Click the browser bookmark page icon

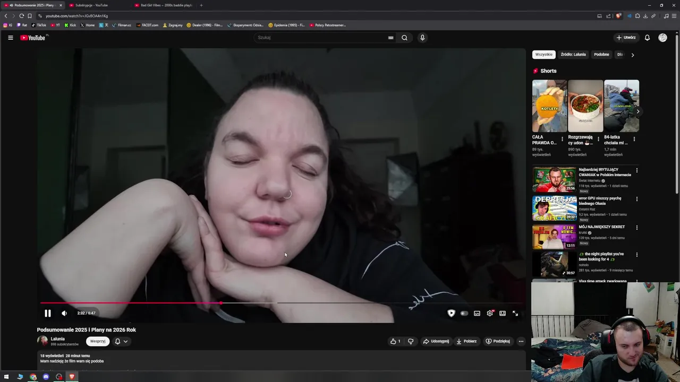(30, 16)
